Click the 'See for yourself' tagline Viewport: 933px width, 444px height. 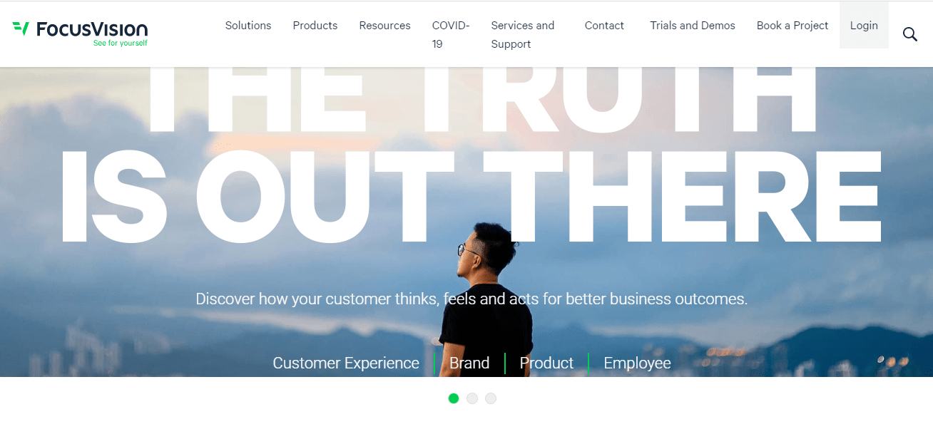click(121, 43)
